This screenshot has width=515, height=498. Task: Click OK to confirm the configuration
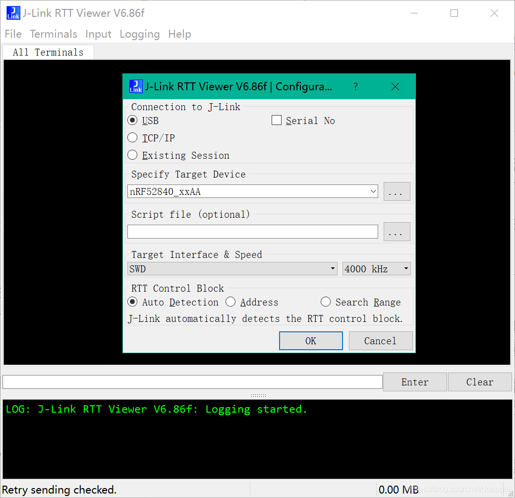(311, 341)
